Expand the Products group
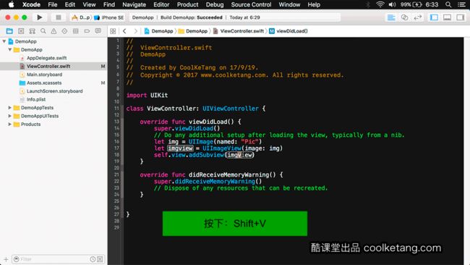Screen dimensions: 470x265 10,124
